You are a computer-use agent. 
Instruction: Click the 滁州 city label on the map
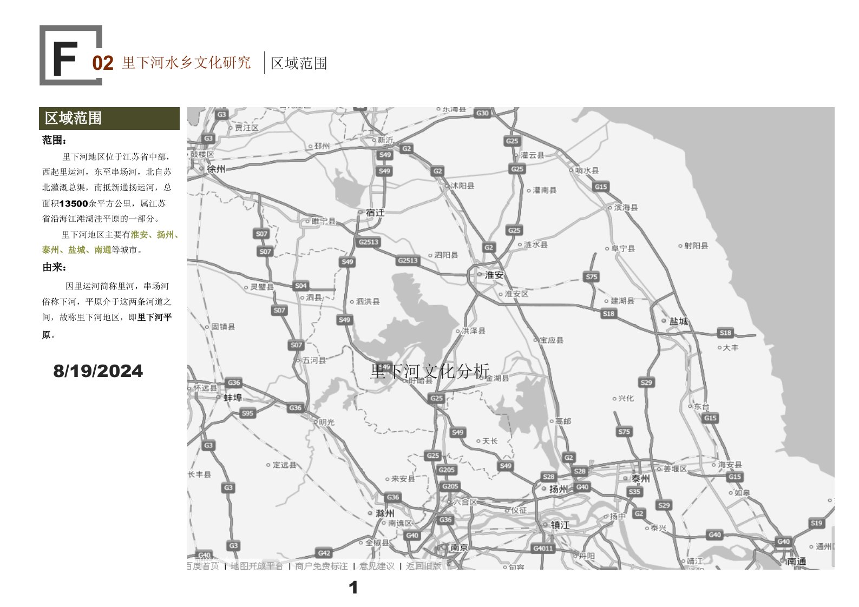point(385,513)
